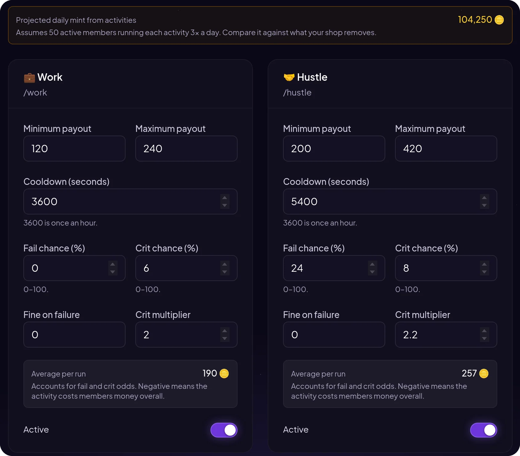Click the Hustle card title
Image resolution: width=520 pixels, height=456 pixels.
[x=312, y=77]
